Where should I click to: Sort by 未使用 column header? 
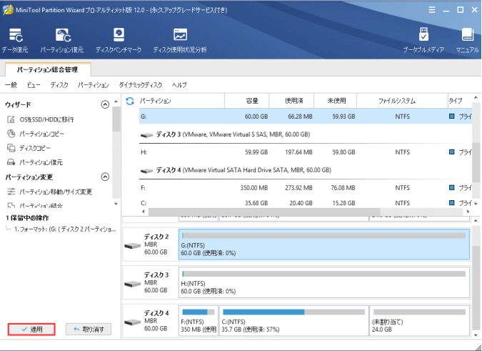click(x=335, y=101)
